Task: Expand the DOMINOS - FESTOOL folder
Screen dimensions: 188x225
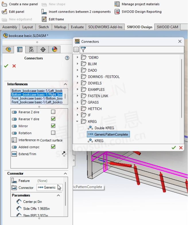Action: pos(77,76)
